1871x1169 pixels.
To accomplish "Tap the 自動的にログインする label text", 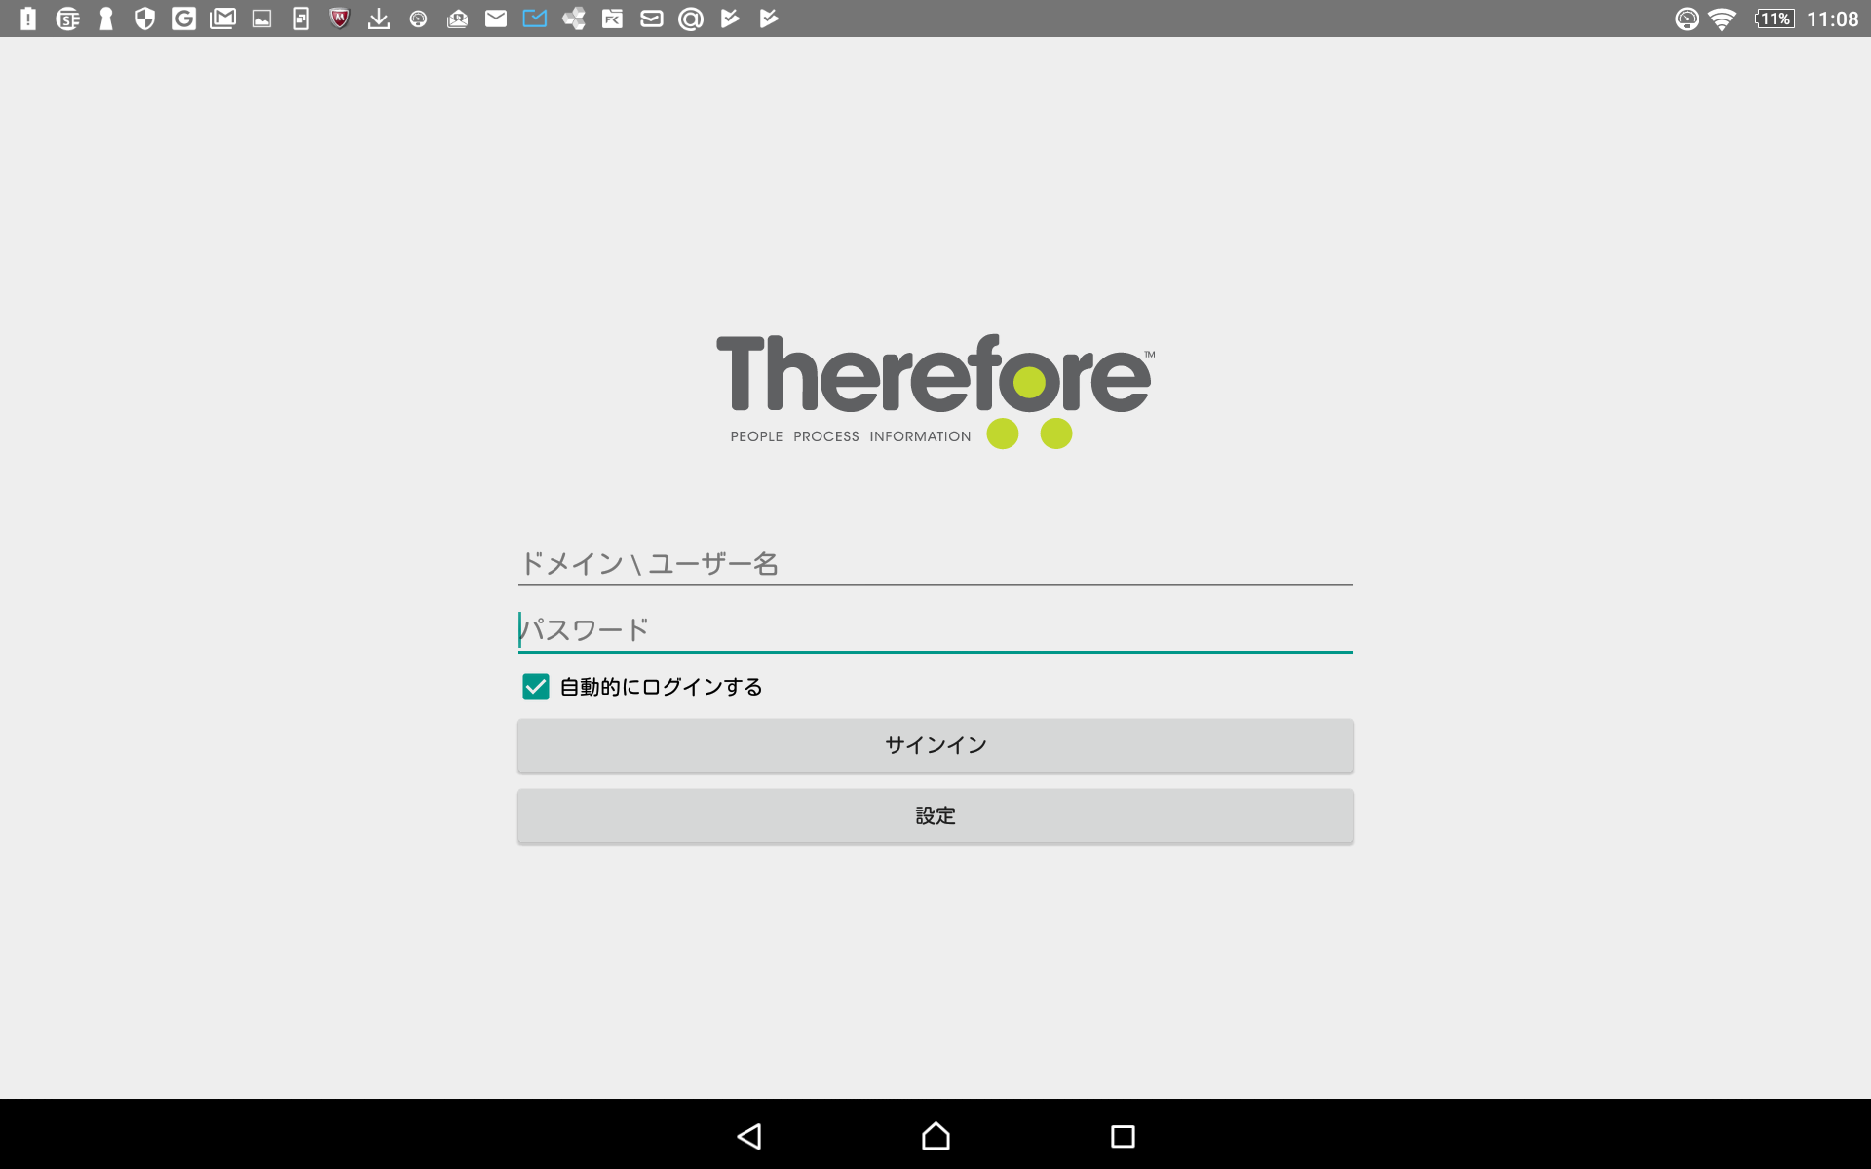I will pyautogui.click(x=661, y=687).
